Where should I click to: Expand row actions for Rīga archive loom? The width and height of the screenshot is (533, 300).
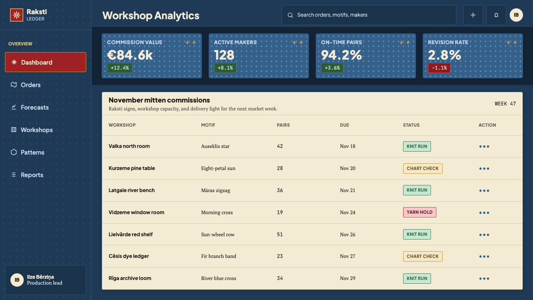tap(484, 279)
